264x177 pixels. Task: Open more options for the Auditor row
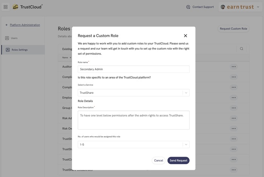(233, 67)
